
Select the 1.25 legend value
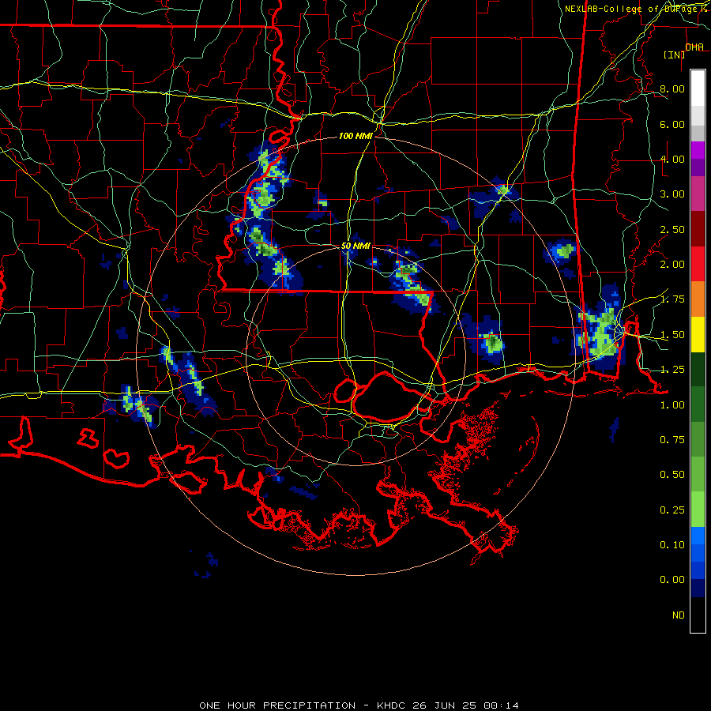point(672,370)
